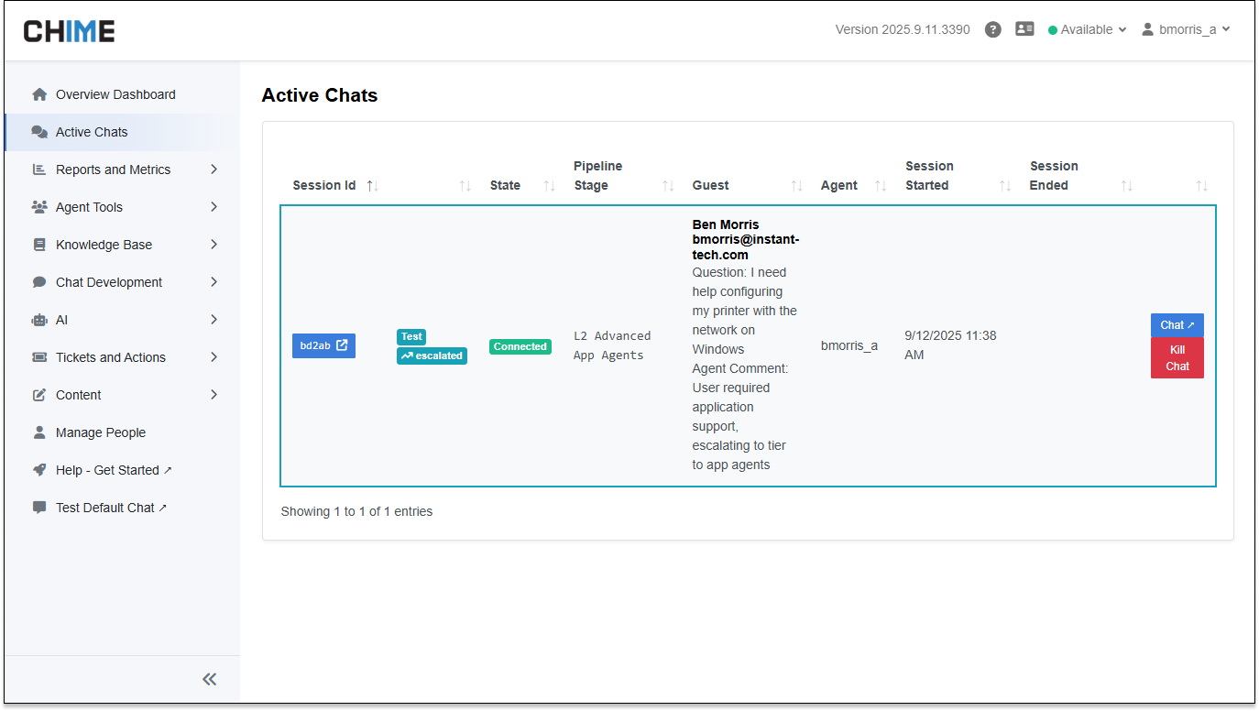
Task: Sort by Guest column arrows
Action: [x=797, y=186]
